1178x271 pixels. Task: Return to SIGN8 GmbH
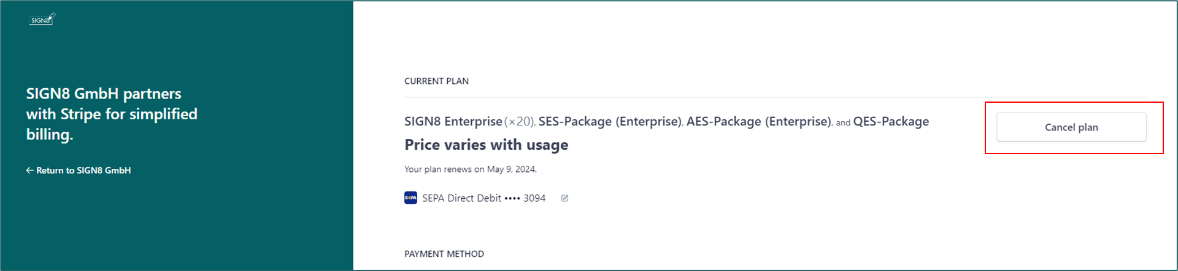[x=79, y=171]
